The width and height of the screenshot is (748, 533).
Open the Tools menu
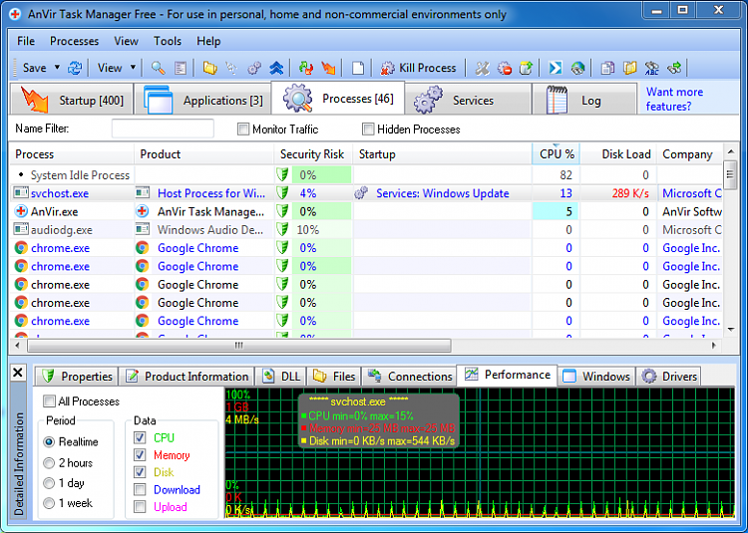pos(167,41)
